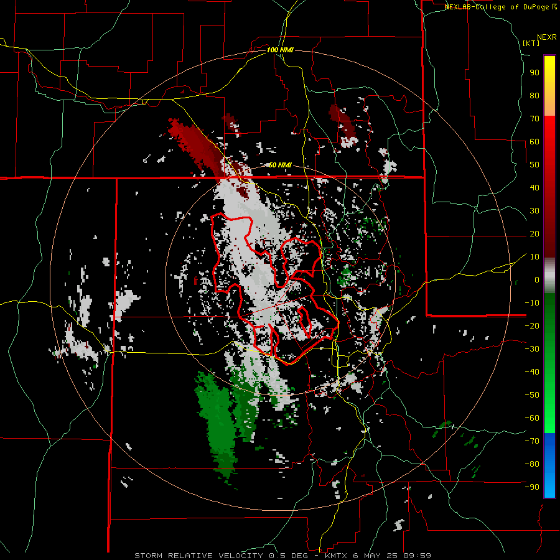
Task: Pick the -50 scale label
Action: tap(532, 395)
